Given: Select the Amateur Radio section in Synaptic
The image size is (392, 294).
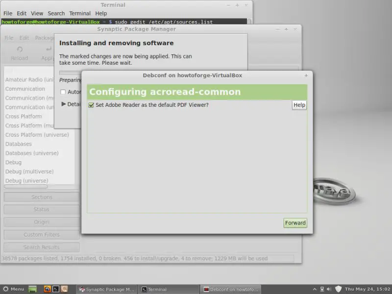Looking at the screenshot, I should tap(29, 79).
